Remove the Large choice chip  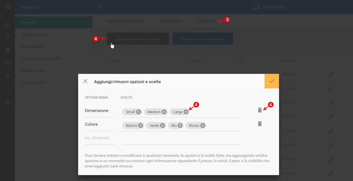186,112
